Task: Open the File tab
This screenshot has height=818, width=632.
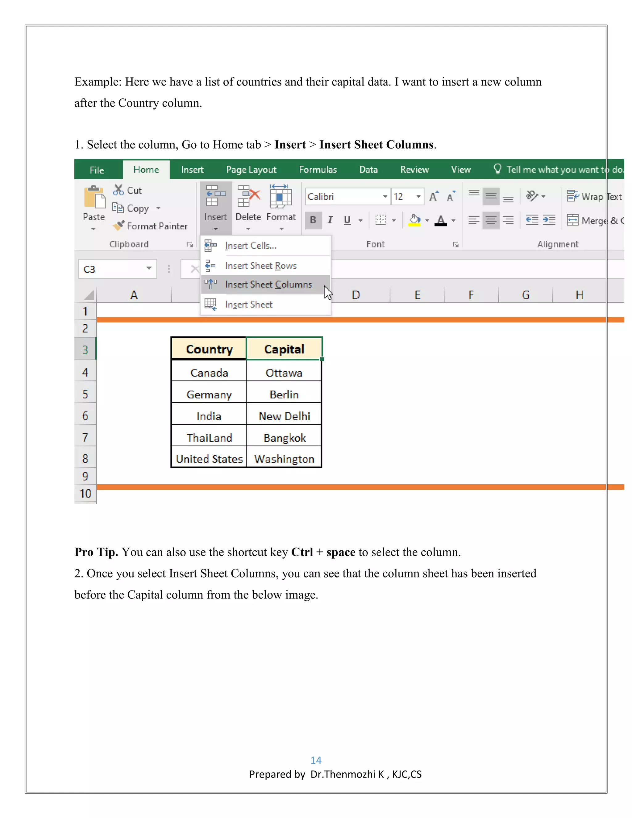Action: point(97,170)
